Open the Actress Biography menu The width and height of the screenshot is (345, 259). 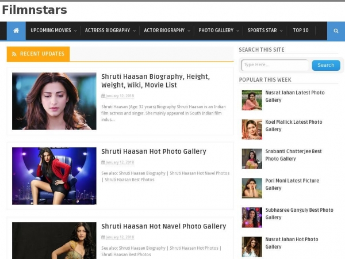pos(108,31)
